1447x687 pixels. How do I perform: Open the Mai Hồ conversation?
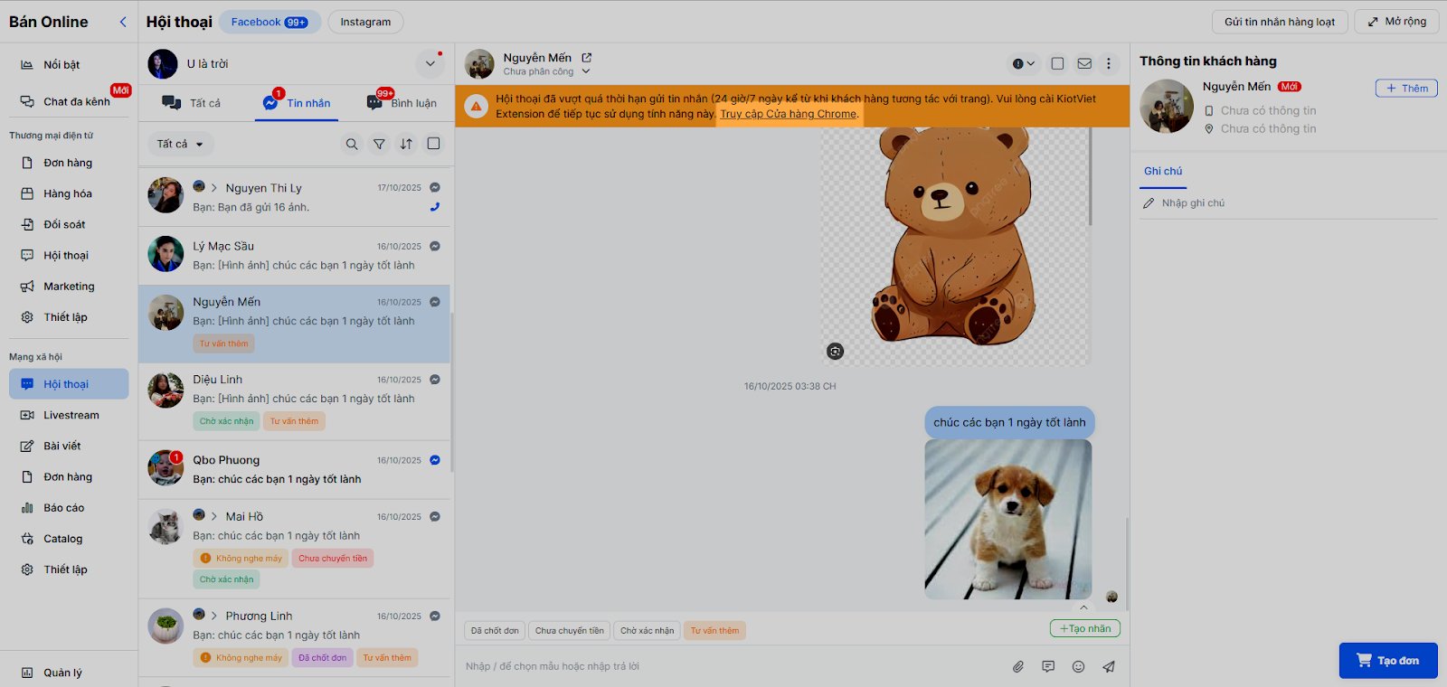294,548
